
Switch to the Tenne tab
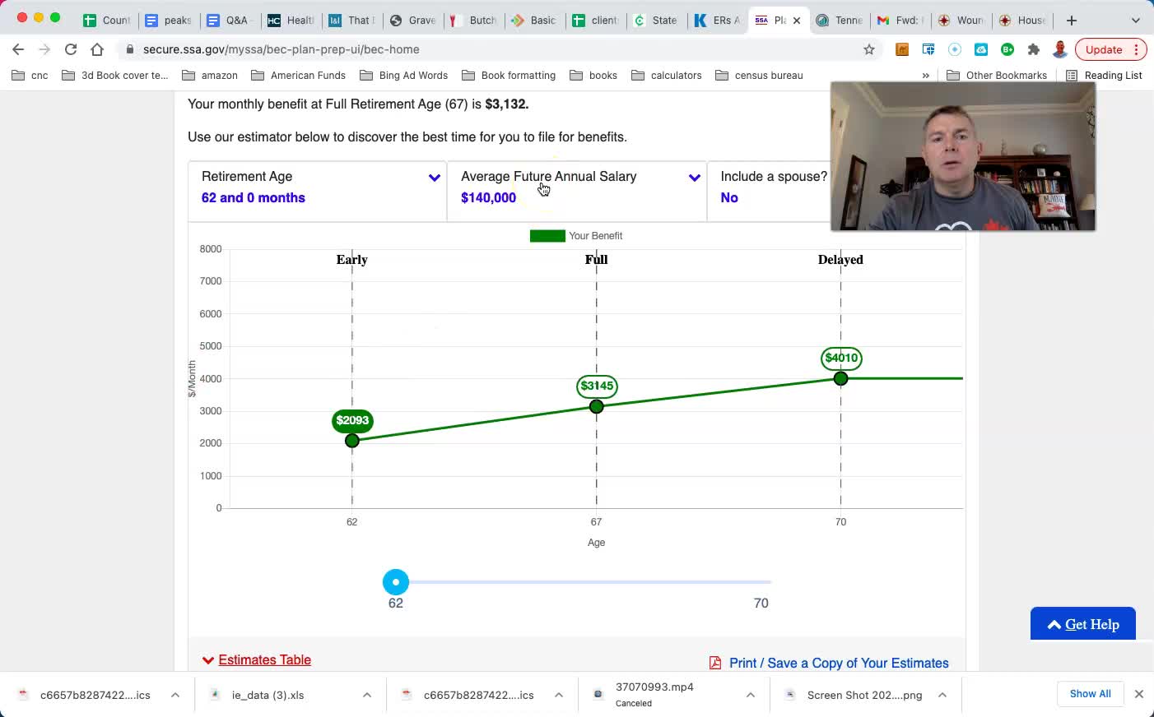pos(839,21)
